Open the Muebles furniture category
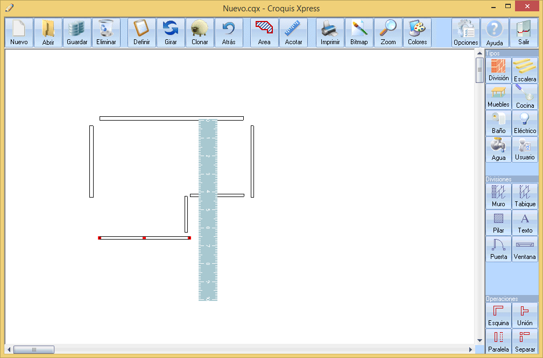 point(498,97)
